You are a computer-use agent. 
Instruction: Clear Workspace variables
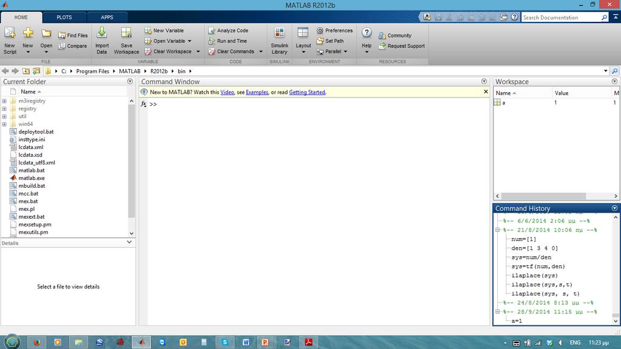[x=168, y=52]
